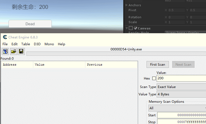The height and width of the screenshot is (124, 206).
Task: Open the Edit menu
Action: coord(14,44)
